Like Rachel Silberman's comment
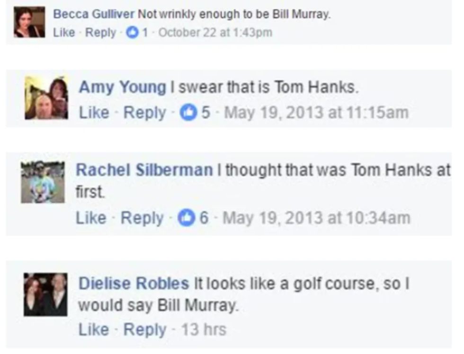 (90, 218)
